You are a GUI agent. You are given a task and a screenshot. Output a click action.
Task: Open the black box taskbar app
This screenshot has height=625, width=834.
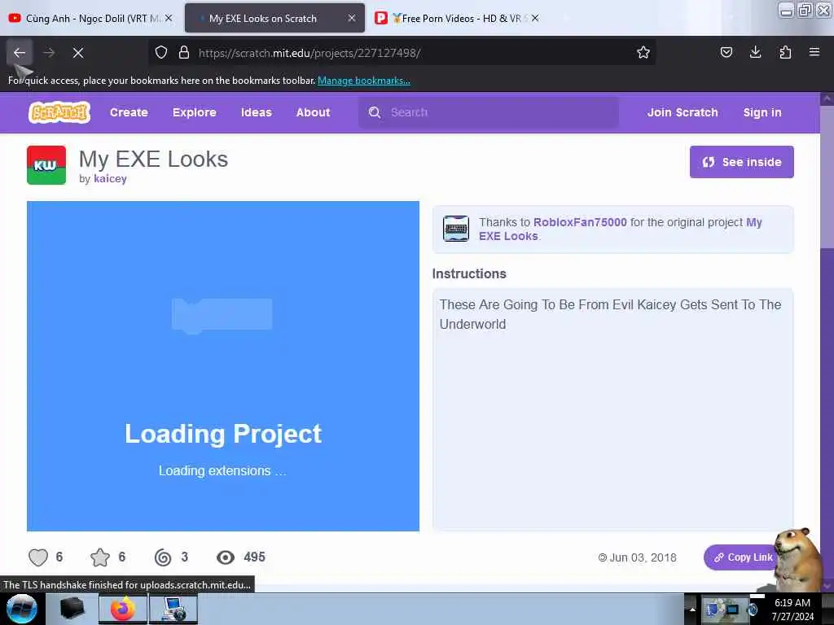pyautogui.click(x=72, y=609)
